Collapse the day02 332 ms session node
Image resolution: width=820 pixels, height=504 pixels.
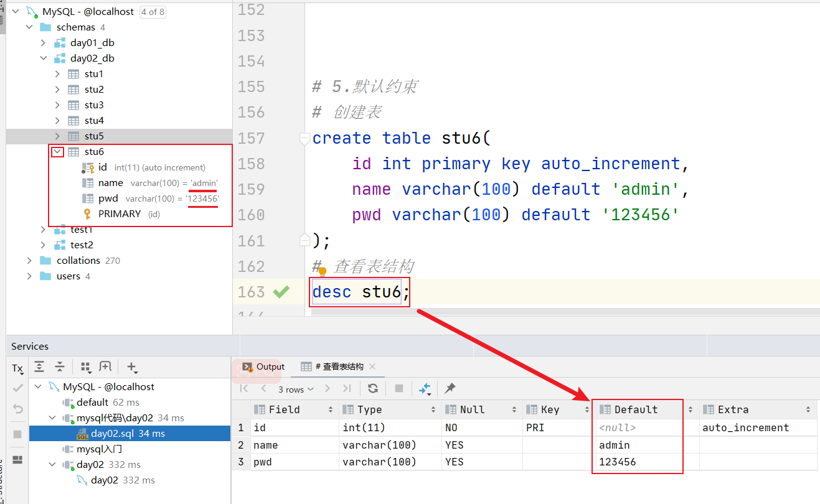pyautogui.click(x=53, y=464)
